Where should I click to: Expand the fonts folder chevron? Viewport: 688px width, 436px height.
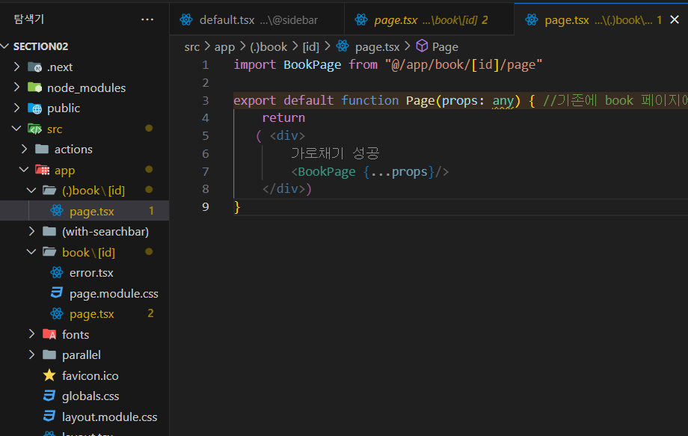tap(31, 334)
